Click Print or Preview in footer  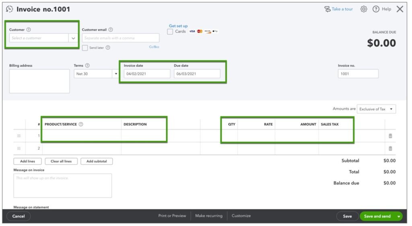pyautogui.click(x=172, y=216)
